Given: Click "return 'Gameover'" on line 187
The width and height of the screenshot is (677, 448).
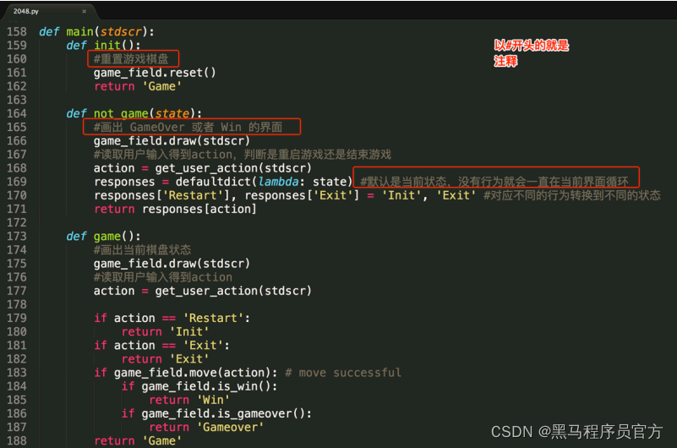Looking at the screenshot, I should tap(206, 427).
